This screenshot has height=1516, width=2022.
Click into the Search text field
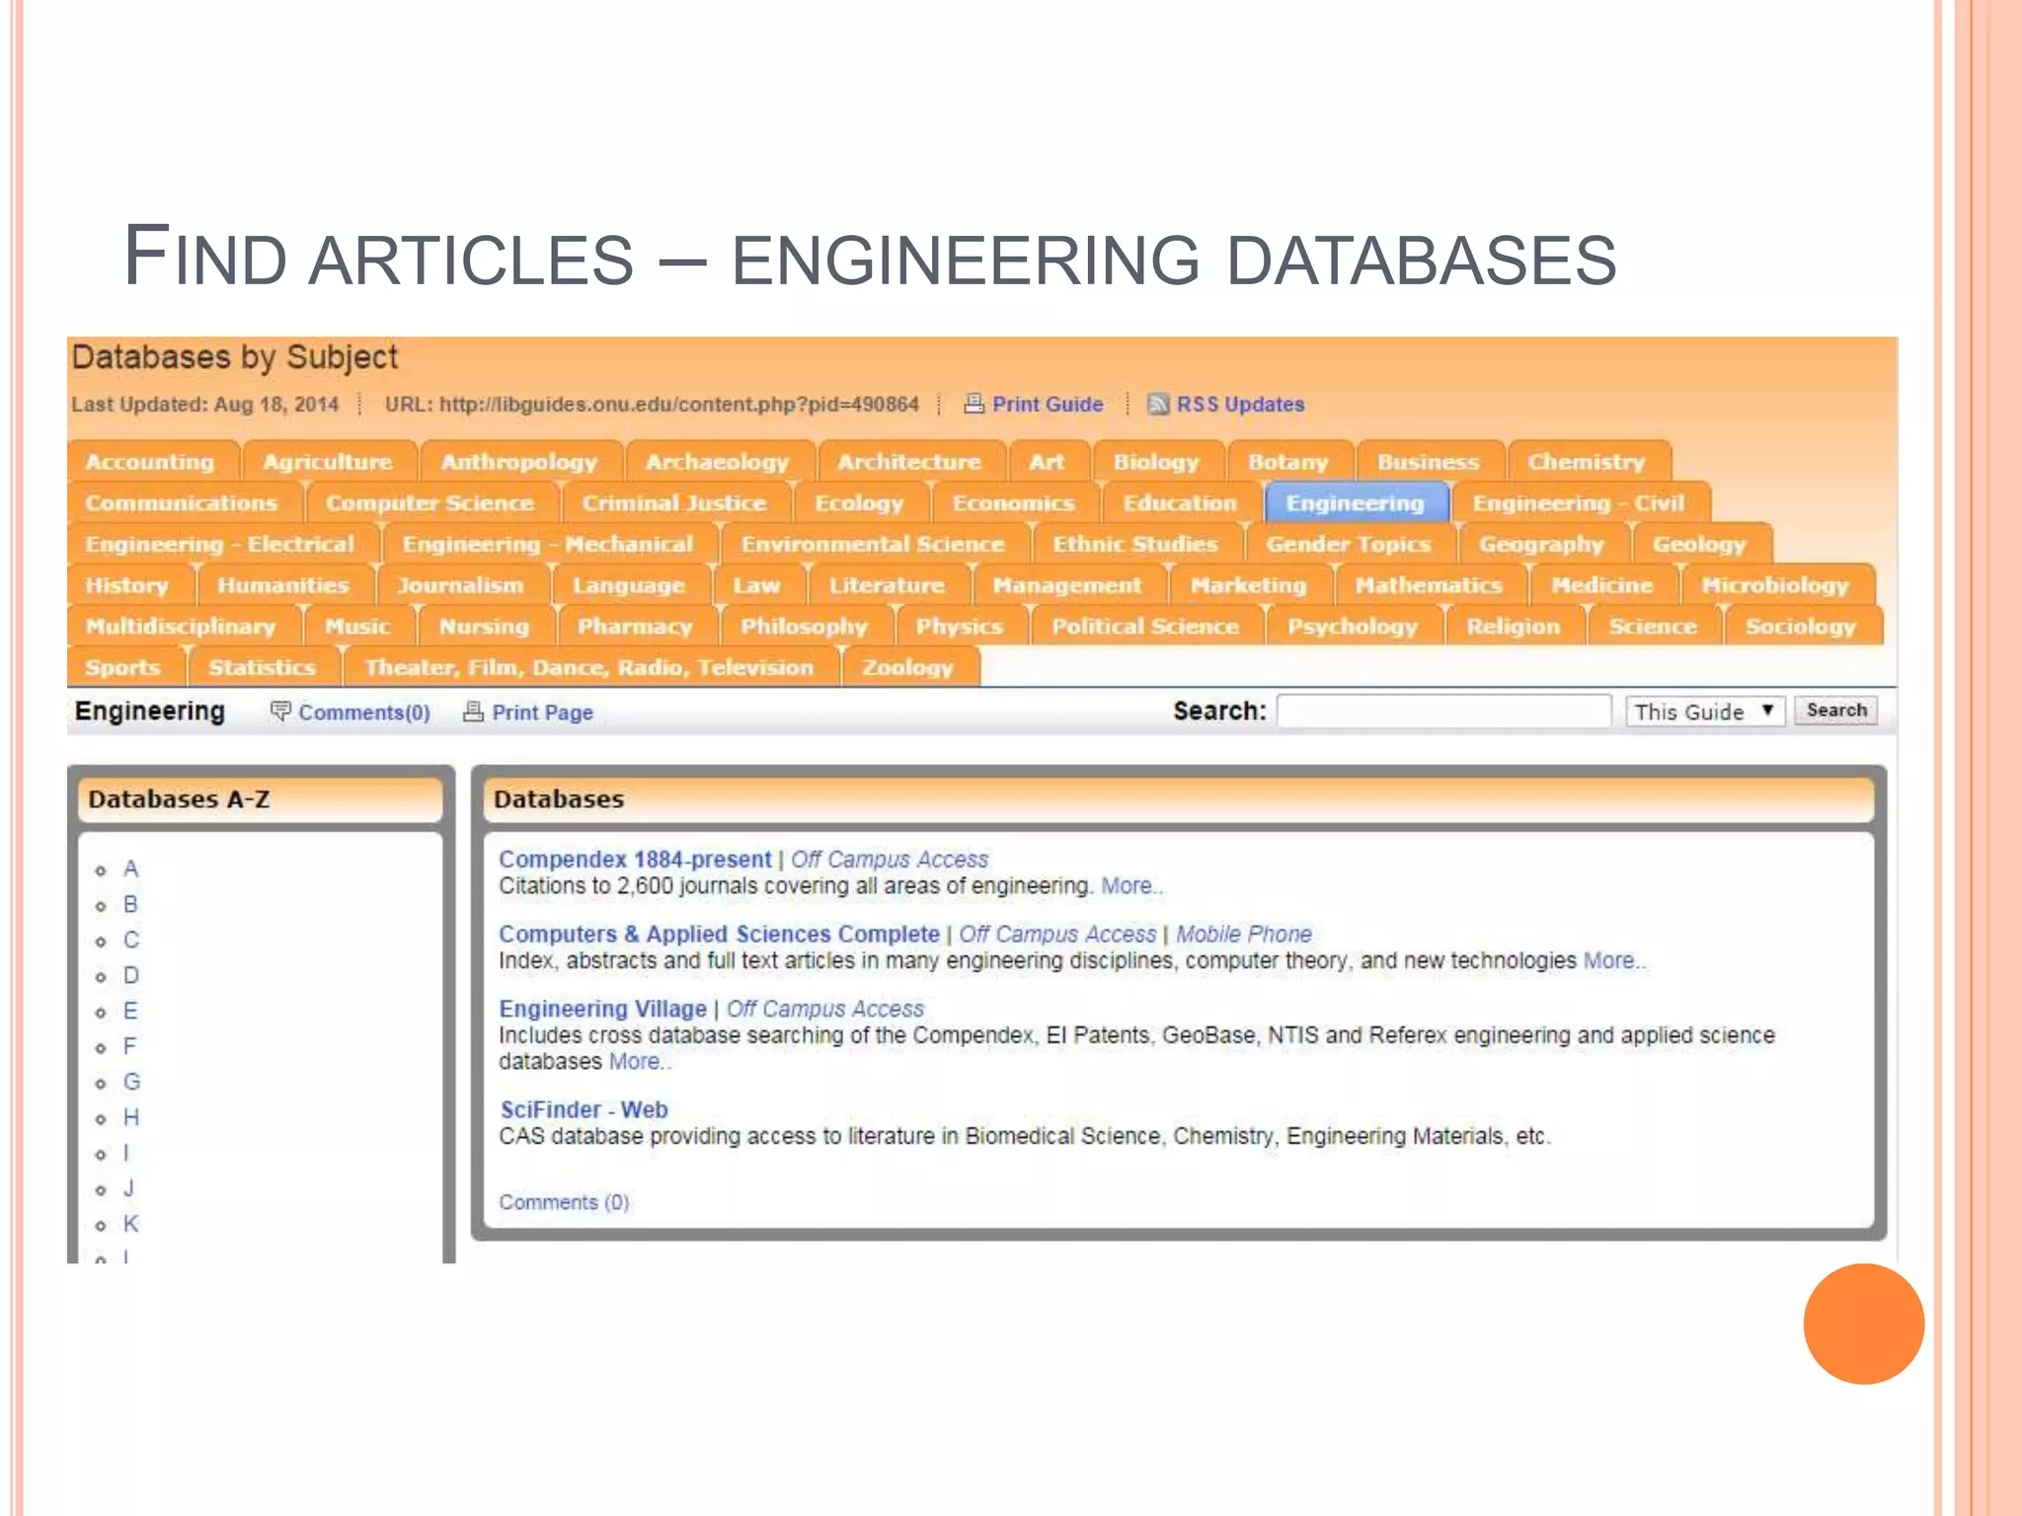(1443, 712)
